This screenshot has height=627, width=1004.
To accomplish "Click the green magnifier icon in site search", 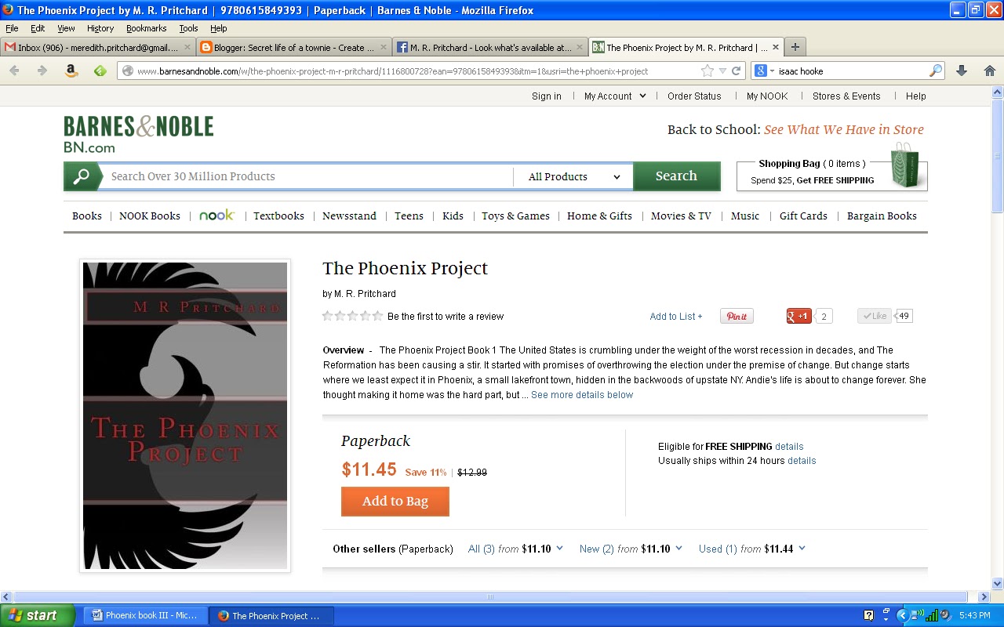I will tap(82, 176).
